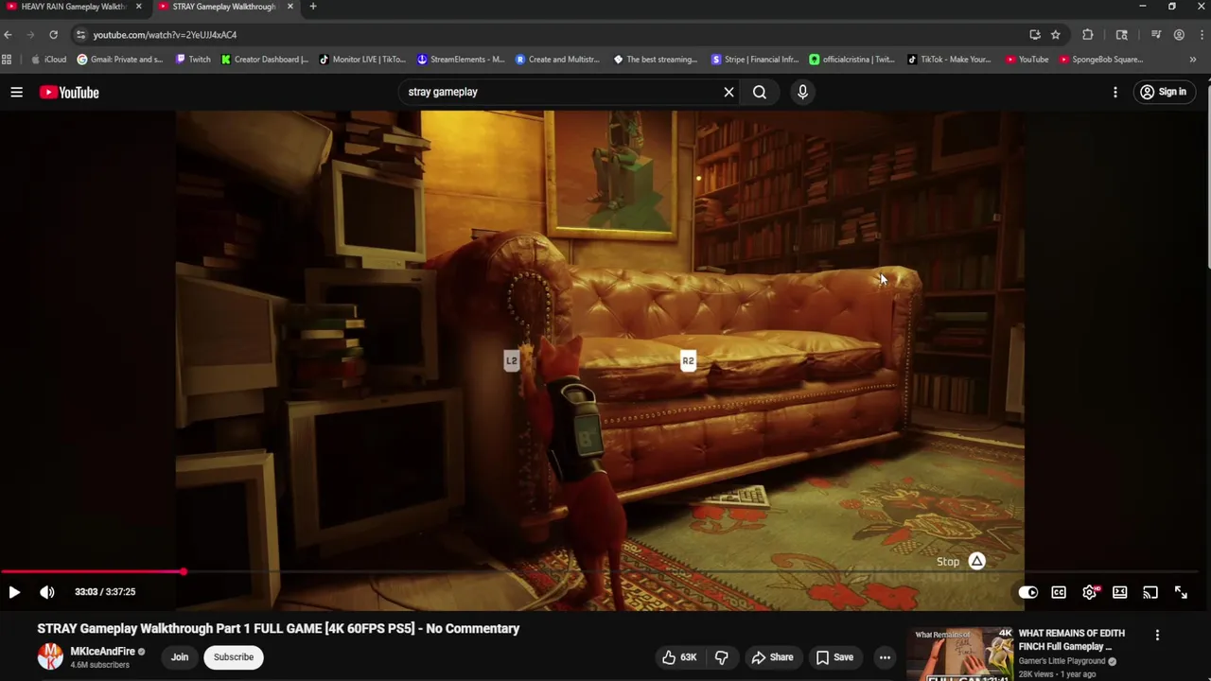Screen dimensions: 1211x681
Task: Click the Sign in button
Action: click(1164, 92)
